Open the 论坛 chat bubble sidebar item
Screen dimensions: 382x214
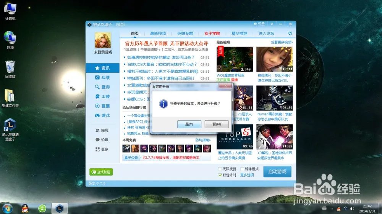[x=102, y=140]
